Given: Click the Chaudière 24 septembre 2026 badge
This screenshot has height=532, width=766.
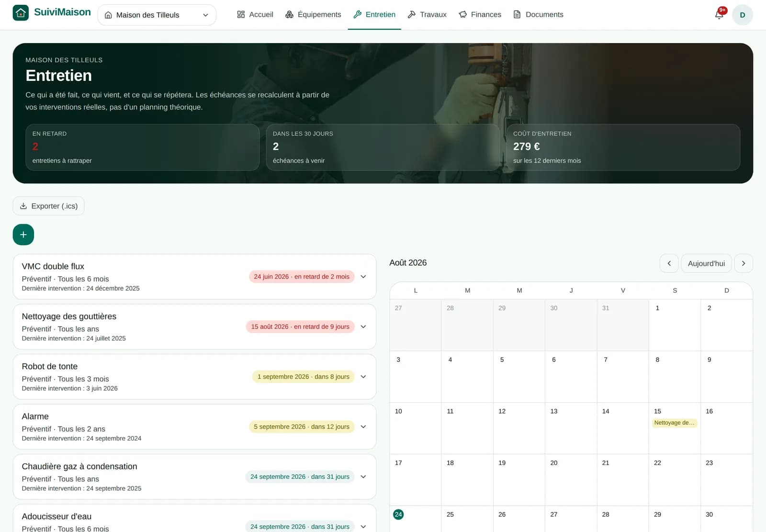Looking at the screenshot, I should pos(300,477).
